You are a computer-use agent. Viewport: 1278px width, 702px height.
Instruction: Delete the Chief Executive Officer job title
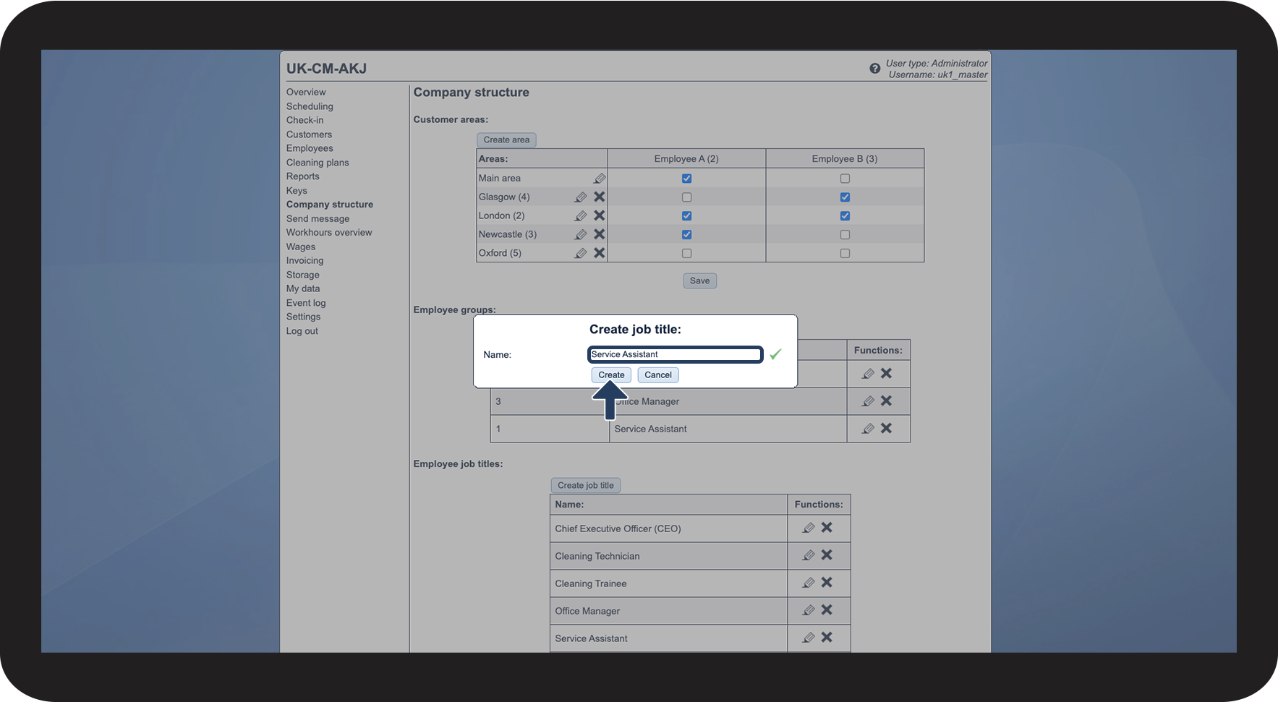pos(827,528)
